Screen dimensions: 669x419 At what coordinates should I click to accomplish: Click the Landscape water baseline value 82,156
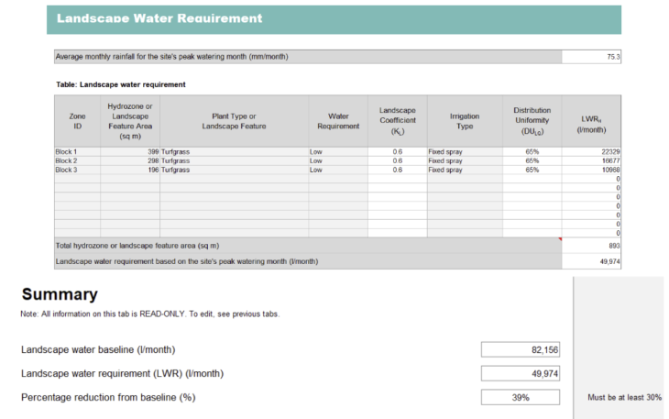pos(520,350)
